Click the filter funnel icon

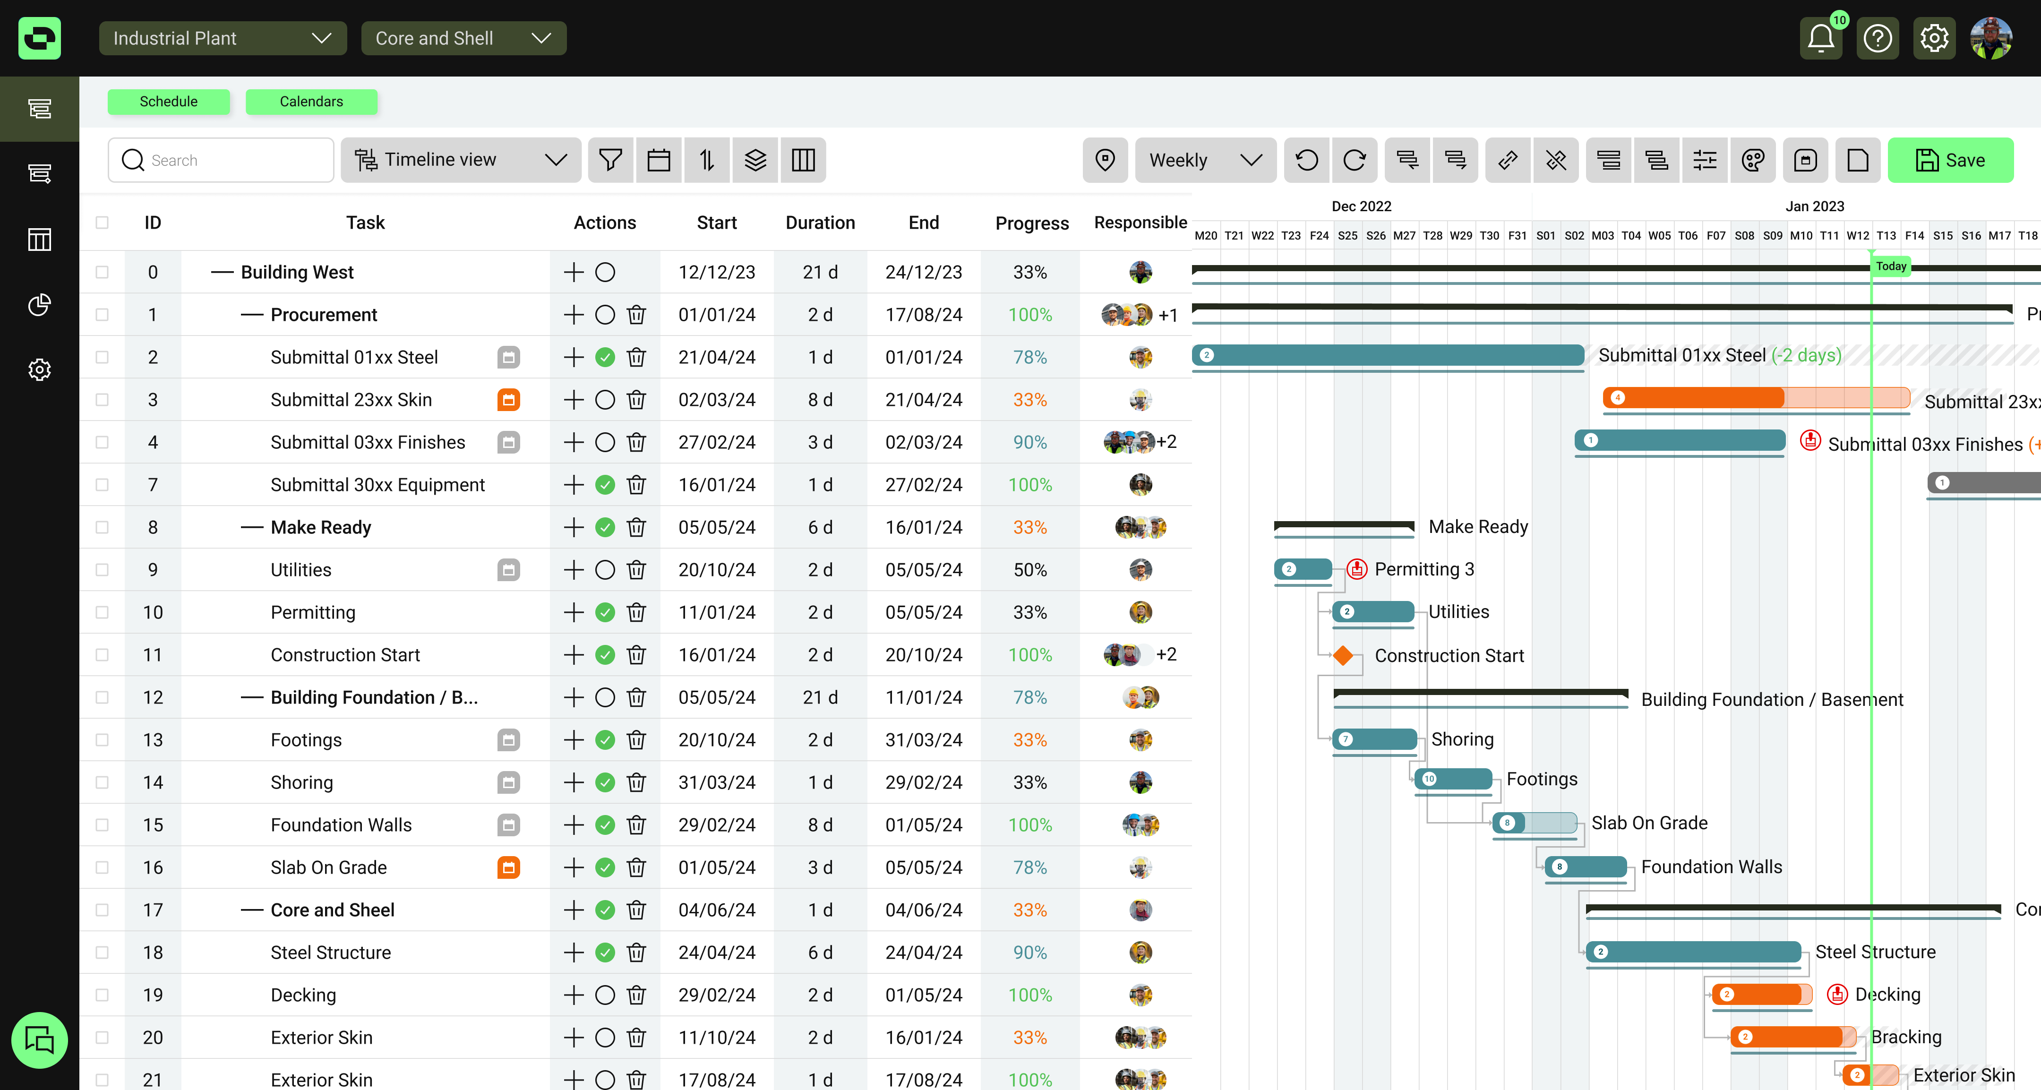(610, 160)
